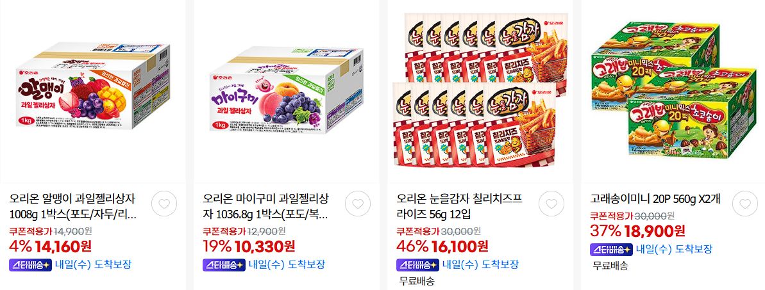View the 눈을감자 chips product image
This screenshot has width=765, height=290.
pos(481,90)
